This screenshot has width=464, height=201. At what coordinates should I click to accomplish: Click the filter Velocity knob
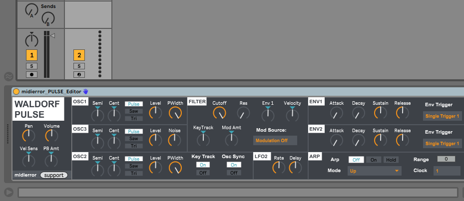(x=292, y=114)
